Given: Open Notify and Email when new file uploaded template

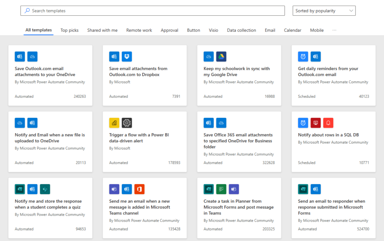Looking at the screenshot, I should coord(50,138).
